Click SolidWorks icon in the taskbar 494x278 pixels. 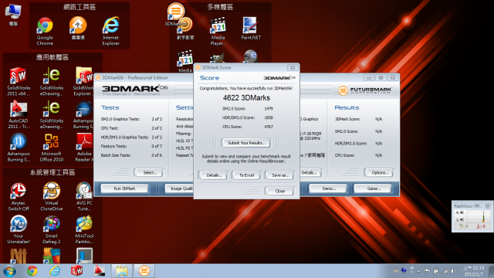[76, 271]
